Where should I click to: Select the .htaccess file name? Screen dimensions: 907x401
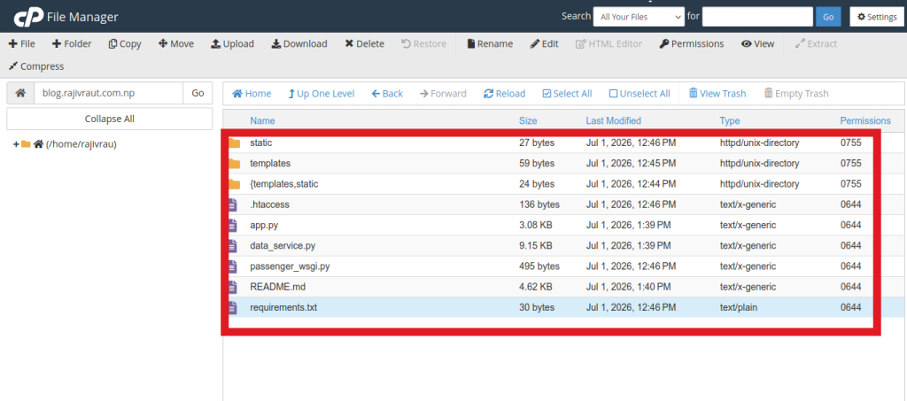(x=269, y=204)
